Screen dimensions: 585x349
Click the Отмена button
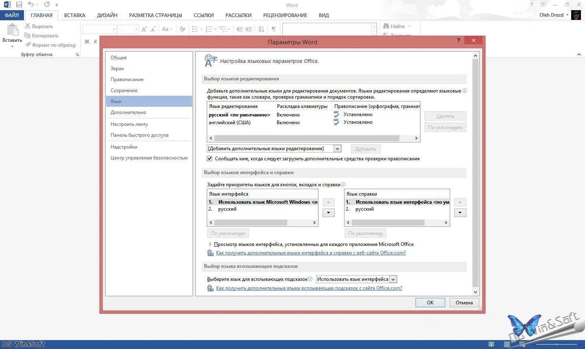click(464, 303)
